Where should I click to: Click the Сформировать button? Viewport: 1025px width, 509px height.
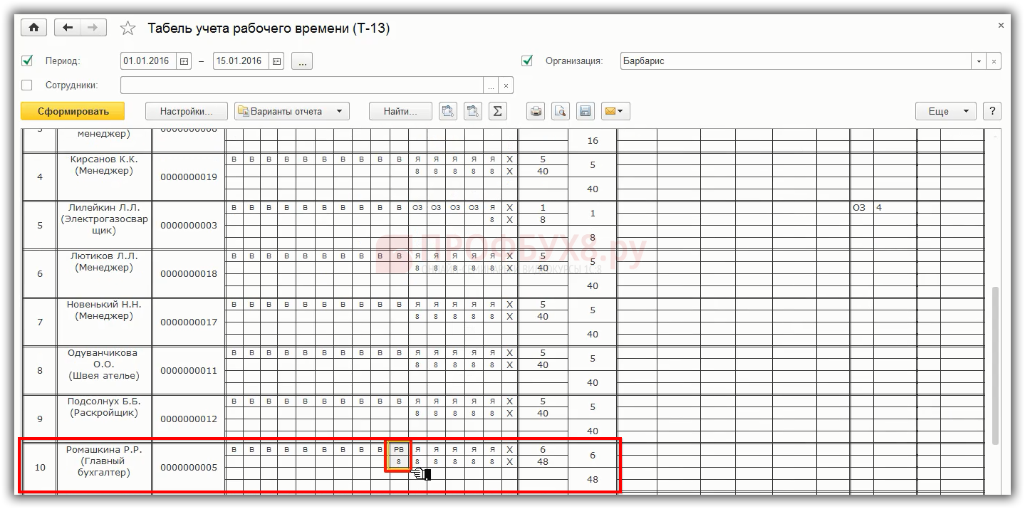[x=73, y=111]
